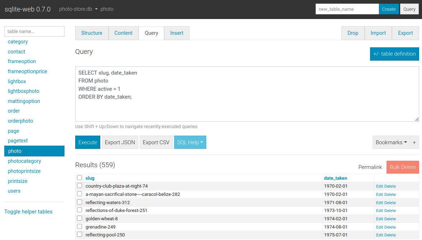Open the lightboxphoto table in sidebar

click(24, 91)
